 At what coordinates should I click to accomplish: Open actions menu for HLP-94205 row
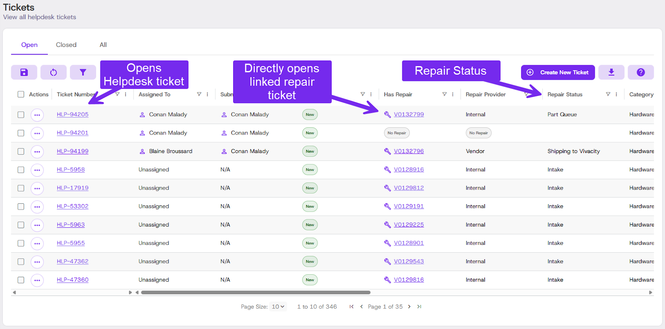[x=37, y=115]
